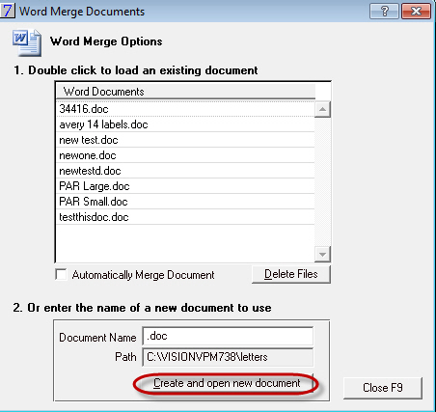
Task: Select avery 14 labels.doc entry
Action: click(185, 124)
